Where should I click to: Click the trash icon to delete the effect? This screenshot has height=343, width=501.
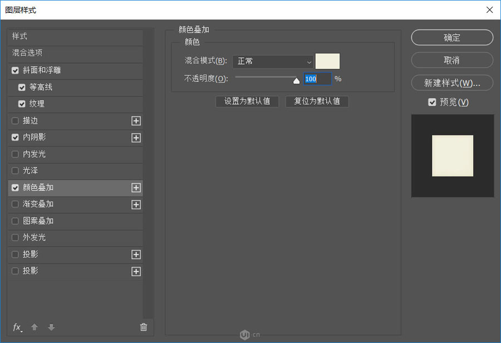[144, 327]
